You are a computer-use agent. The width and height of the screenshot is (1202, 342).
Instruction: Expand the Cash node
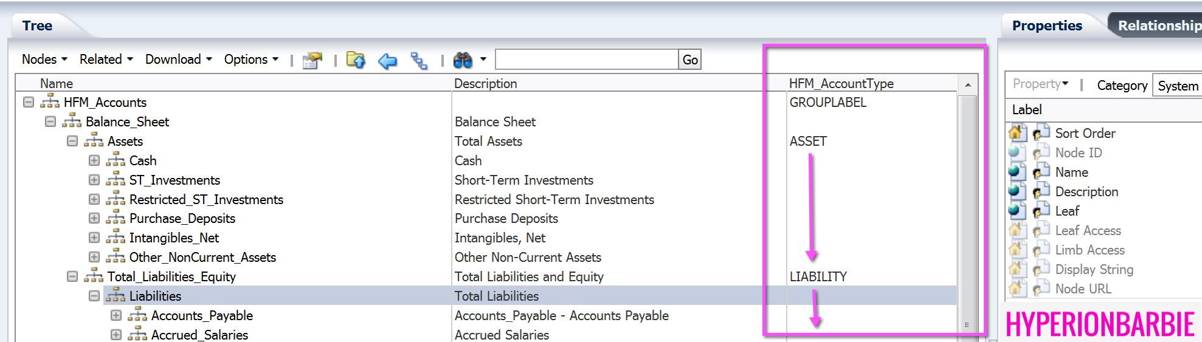[94, 160]
